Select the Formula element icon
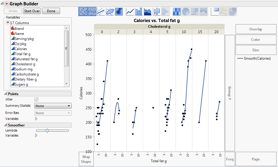 224,12
